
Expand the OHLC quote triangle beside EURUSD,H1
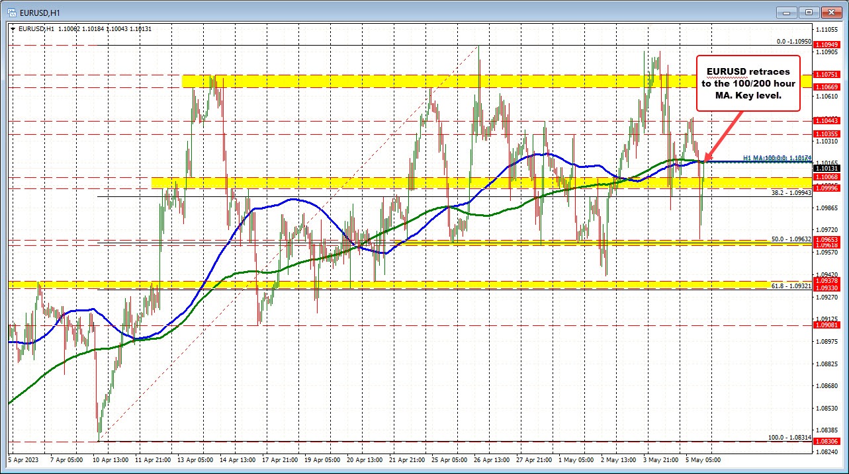point(14,29)
